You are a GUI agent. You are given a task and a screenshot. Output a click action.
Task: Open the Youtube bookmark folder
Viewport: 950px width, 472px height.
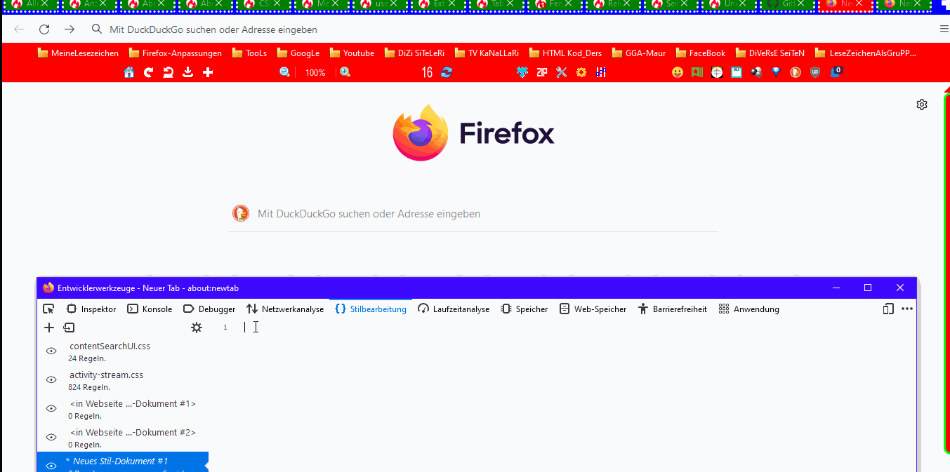(x=351, y=53)
